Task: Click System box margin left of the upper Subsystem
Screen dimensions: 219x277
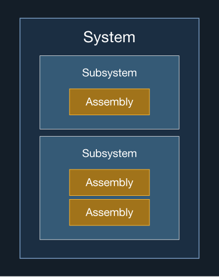Action: coord(30,92)
